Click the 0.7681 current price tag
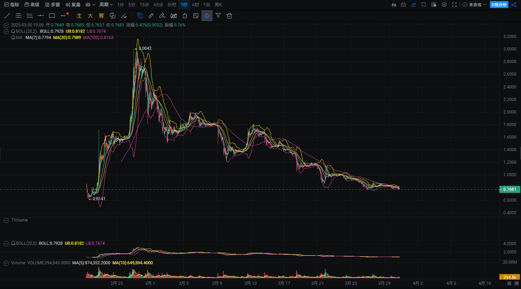Viewport: 521px width, 289px height. pyautogui.click(x=510, y=189)
